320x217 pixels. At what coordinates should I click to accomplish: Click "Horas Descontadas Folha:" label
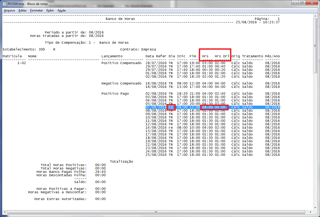point(61,175)
